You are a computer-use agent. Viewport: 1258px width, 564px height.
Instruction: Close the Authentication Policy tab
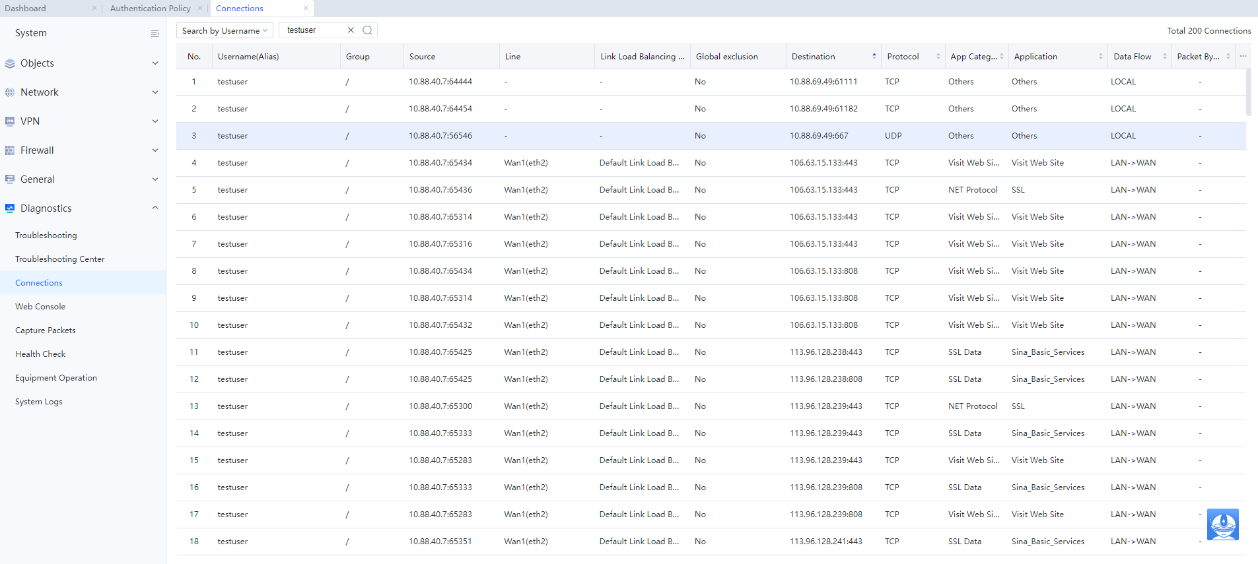200,9
